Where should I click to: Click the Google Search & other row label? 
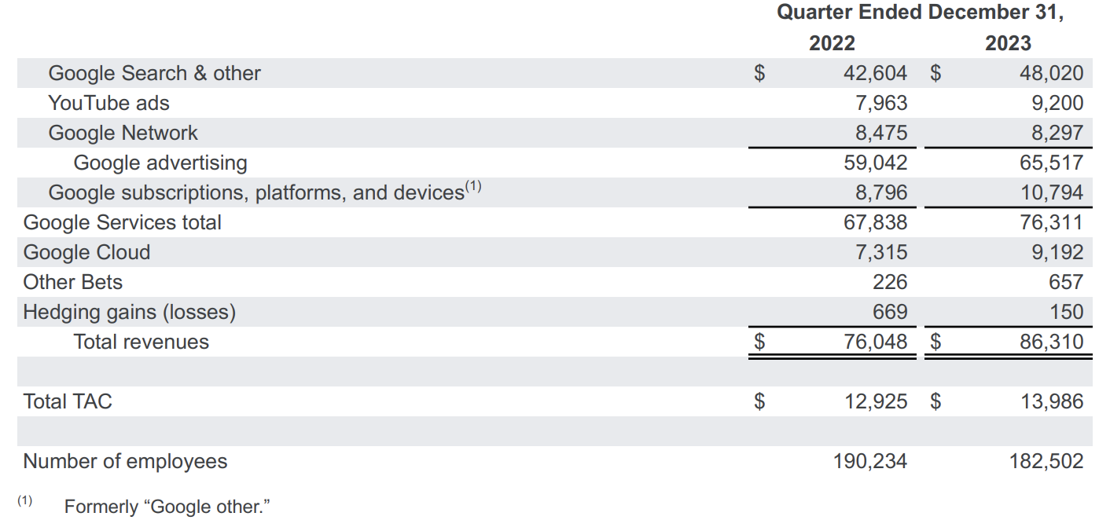(154, 73)
